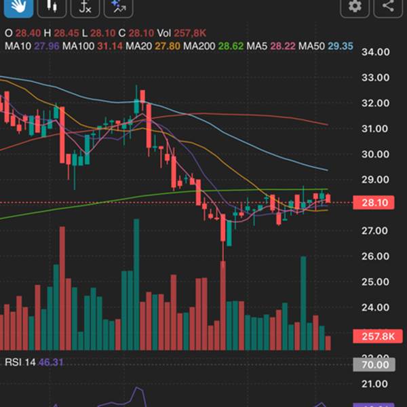Screen dimensions: 407x407
Task: Select the RSI 70.00 level label
Action: point(374,365)
